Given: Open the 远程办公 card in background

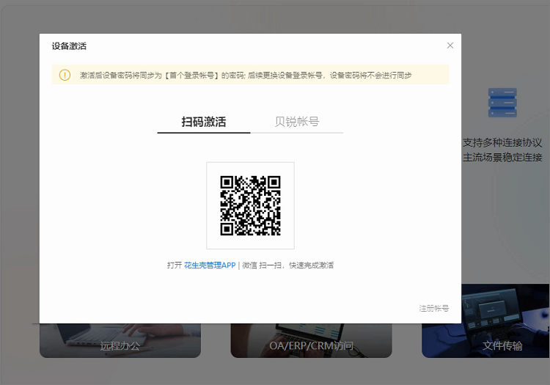Looking at the screenshot, I should click(120, 340).
